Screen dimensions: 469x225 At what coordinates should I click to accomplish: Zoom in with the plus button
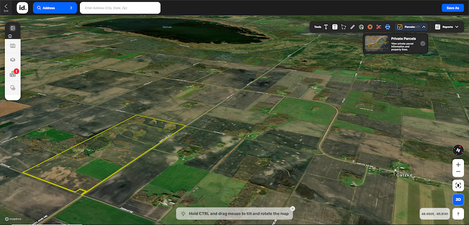pyautogui.click(x=458, y=164)
